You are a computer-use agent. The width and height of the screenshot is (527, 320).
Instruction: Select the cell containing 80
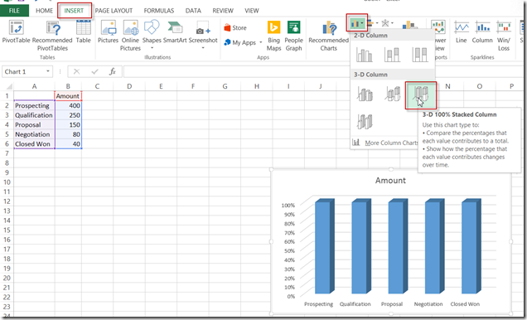point(68,134)
